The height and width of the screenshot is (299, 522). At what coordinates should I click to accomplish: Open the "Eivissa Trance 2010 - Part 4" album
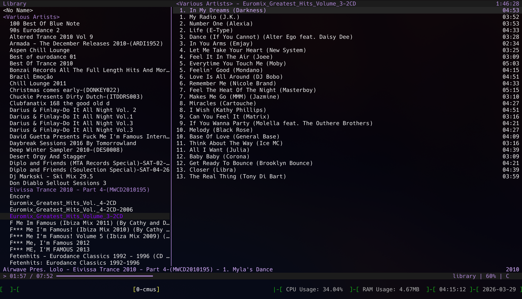click(79, 190)
